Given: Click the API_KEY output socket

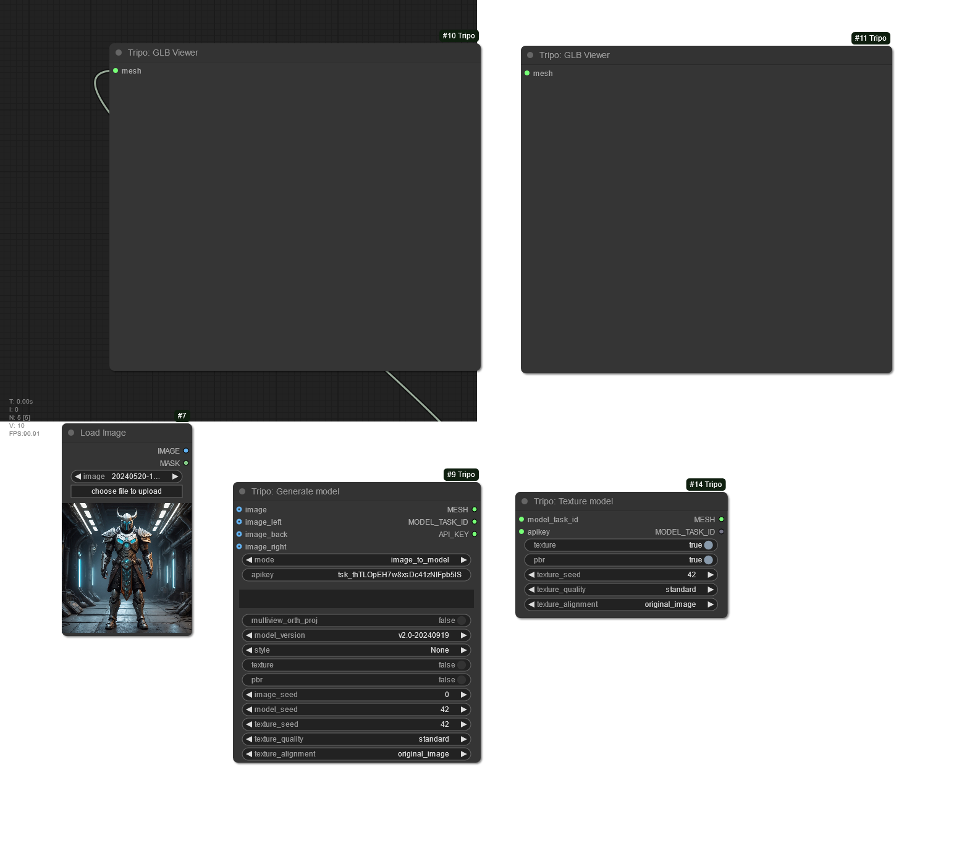Looking at the screenshot, I should pos(475,534).
